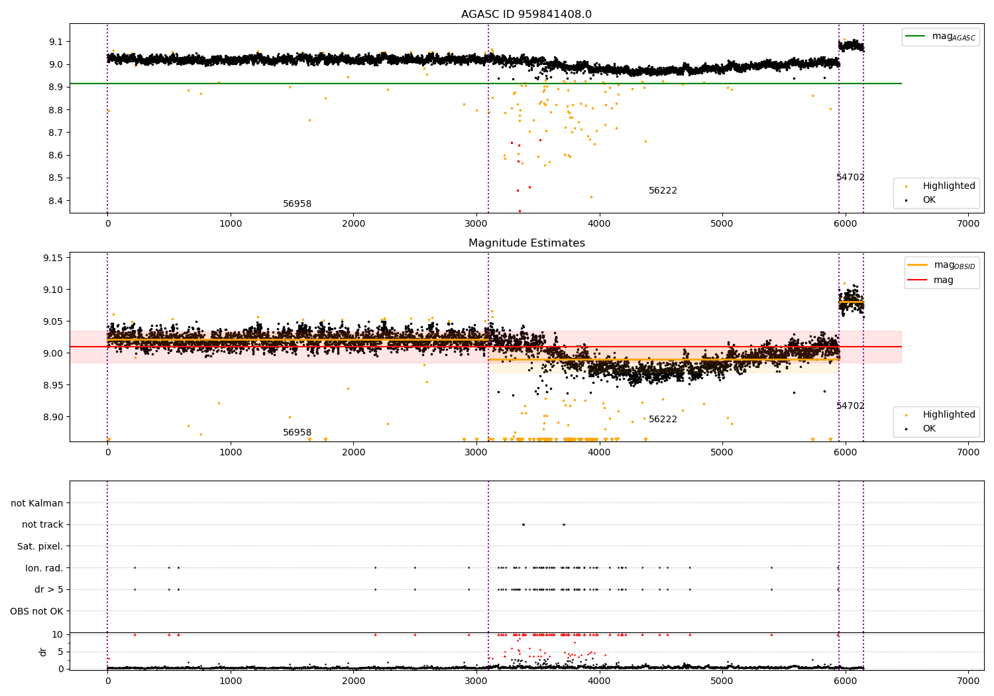Click the '54702' annotation in the top plot
The width and height of the screenshot is (994, 696).
pos(850,178)
